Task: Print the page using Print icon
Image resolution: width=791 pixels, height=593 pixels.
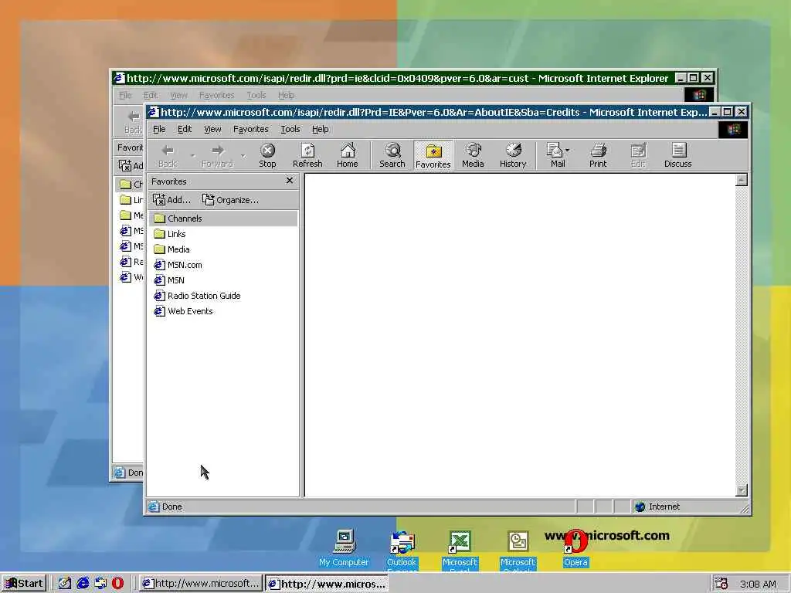Action: click(598, 155)
